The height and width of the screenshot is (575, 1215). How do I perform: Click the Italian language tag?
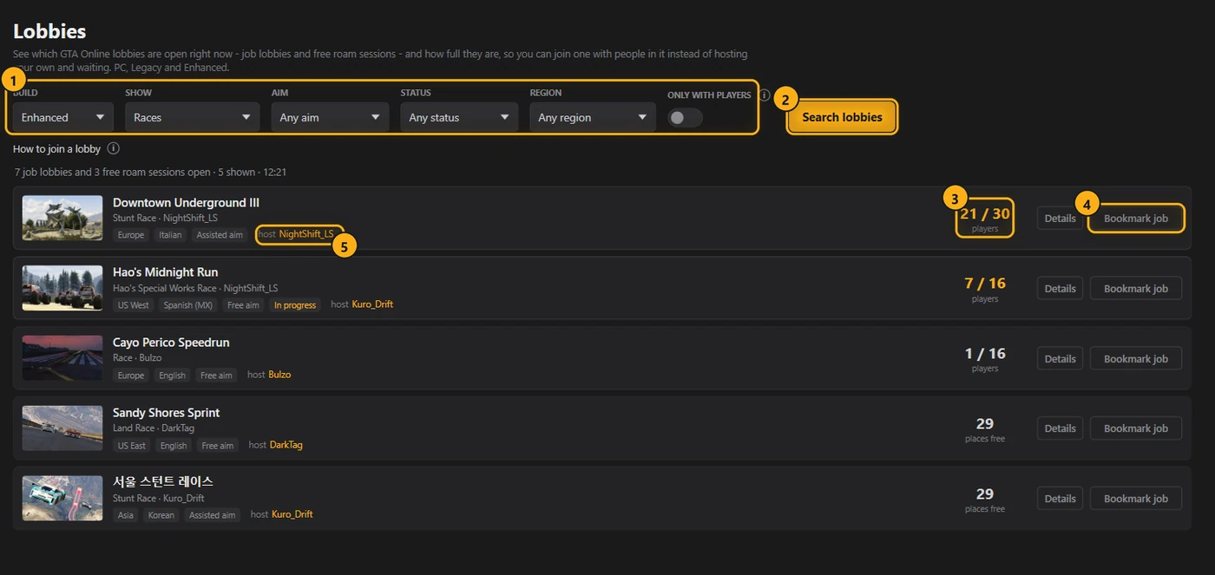click(x=170, y=235)
